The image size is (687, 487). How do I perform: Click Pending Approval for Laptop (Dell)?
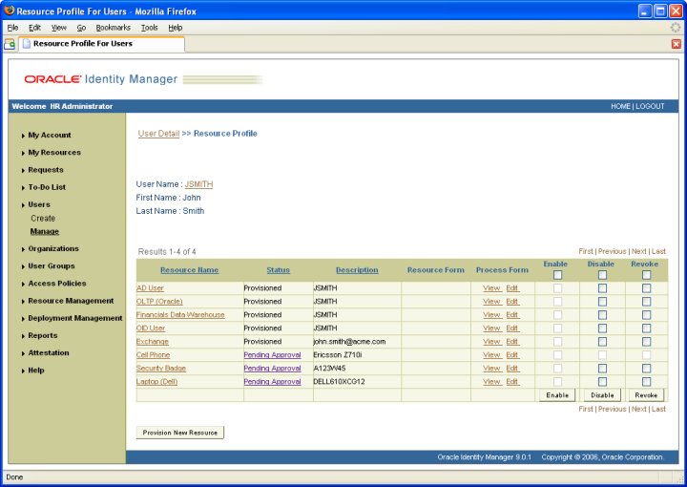click(x=272, y=382)
